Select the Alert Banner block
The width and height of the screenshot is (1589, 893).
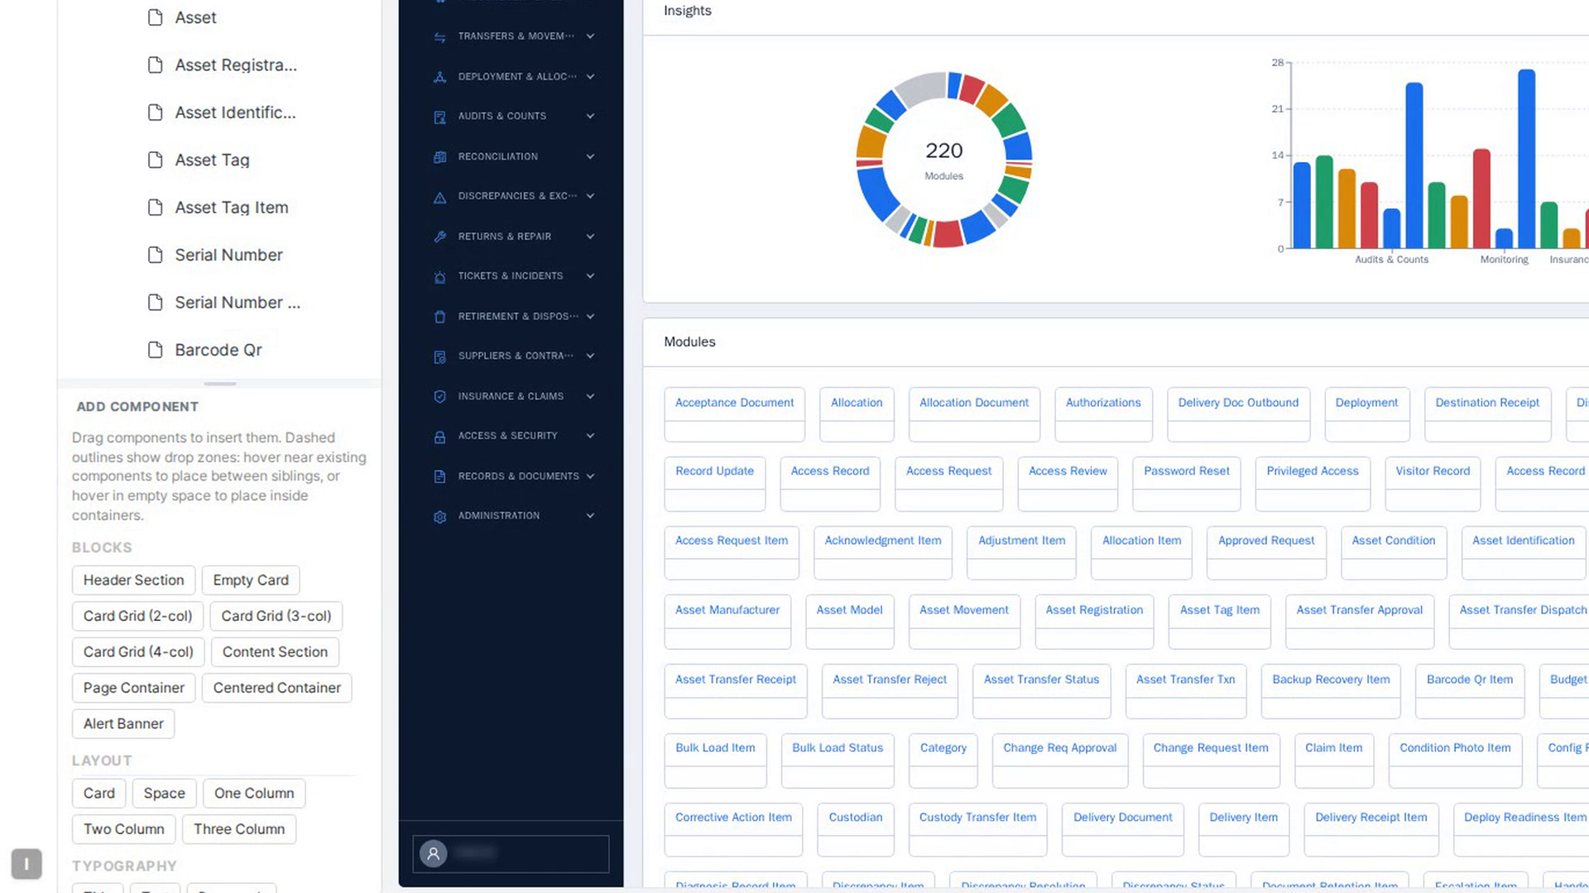click(123, 724)
